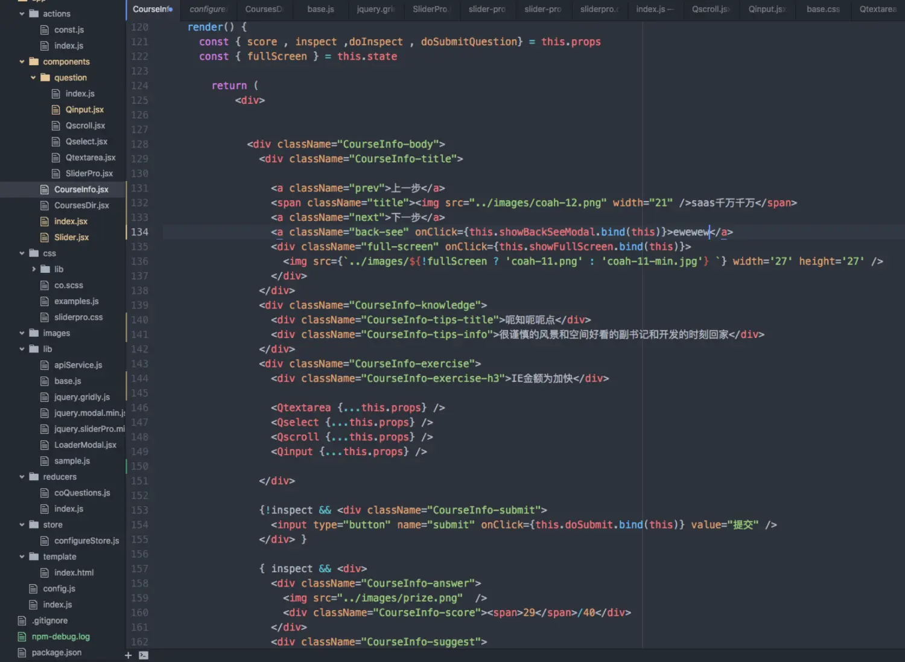Switch to the jquery.gridly tab
This screenshot has height=662, width=905.
pyautogui.click(x=376, y=9)
